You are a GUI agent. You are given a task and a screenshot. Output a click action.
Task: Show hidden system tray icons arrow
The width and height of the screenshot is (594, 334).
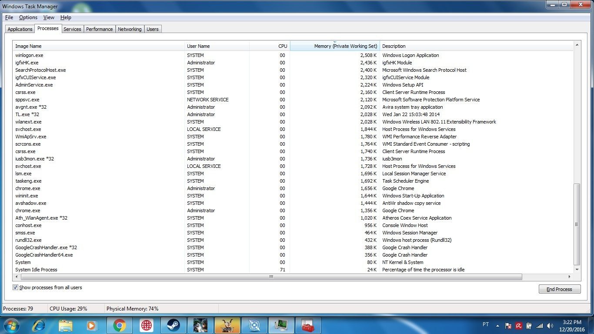[x=497, y=325]
